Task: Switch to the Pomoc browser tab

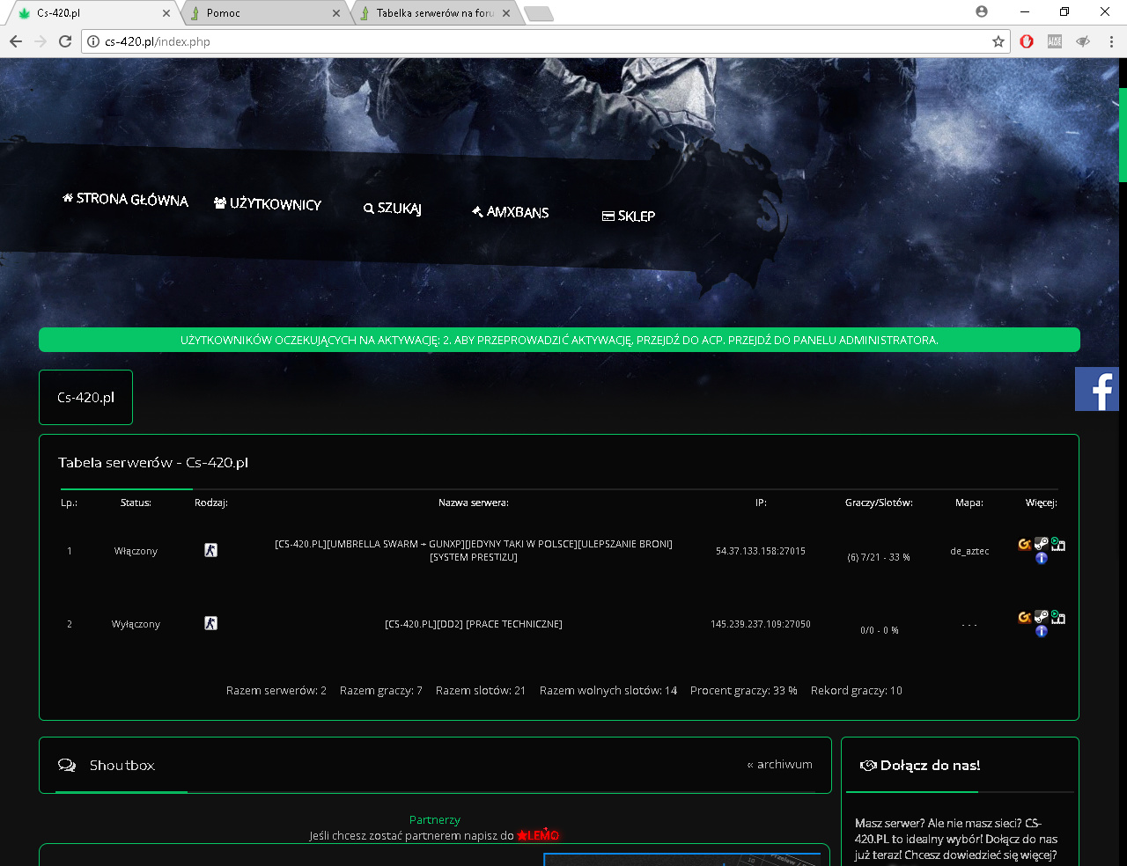Action: coord(264,13)
